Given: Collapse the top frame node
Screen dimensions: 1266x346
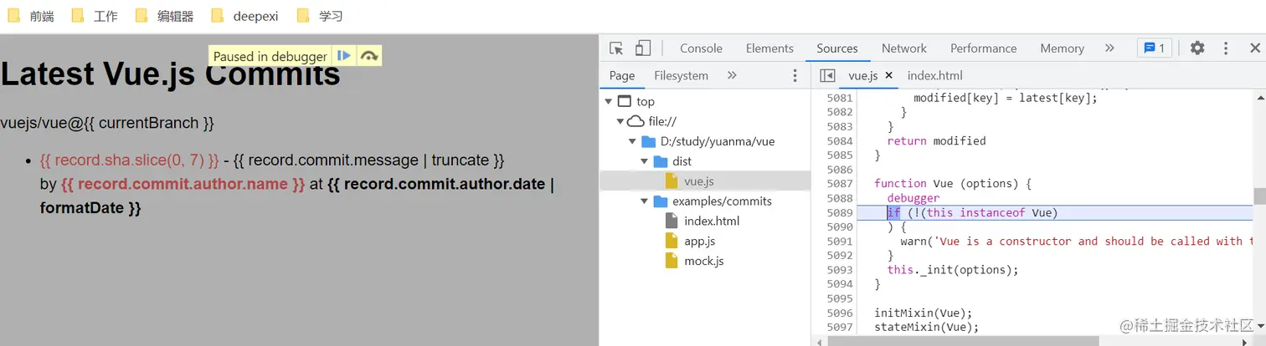Looking at the screenshot, I should [609, 101].
